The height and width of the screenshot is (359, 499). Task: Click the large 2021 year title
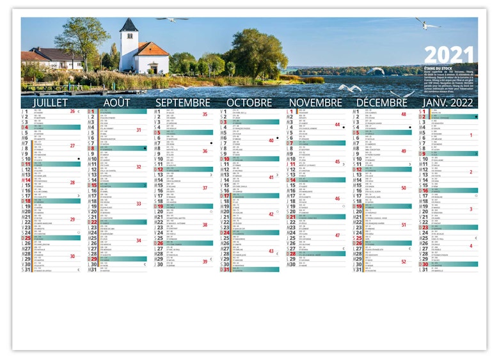point(450,54)
